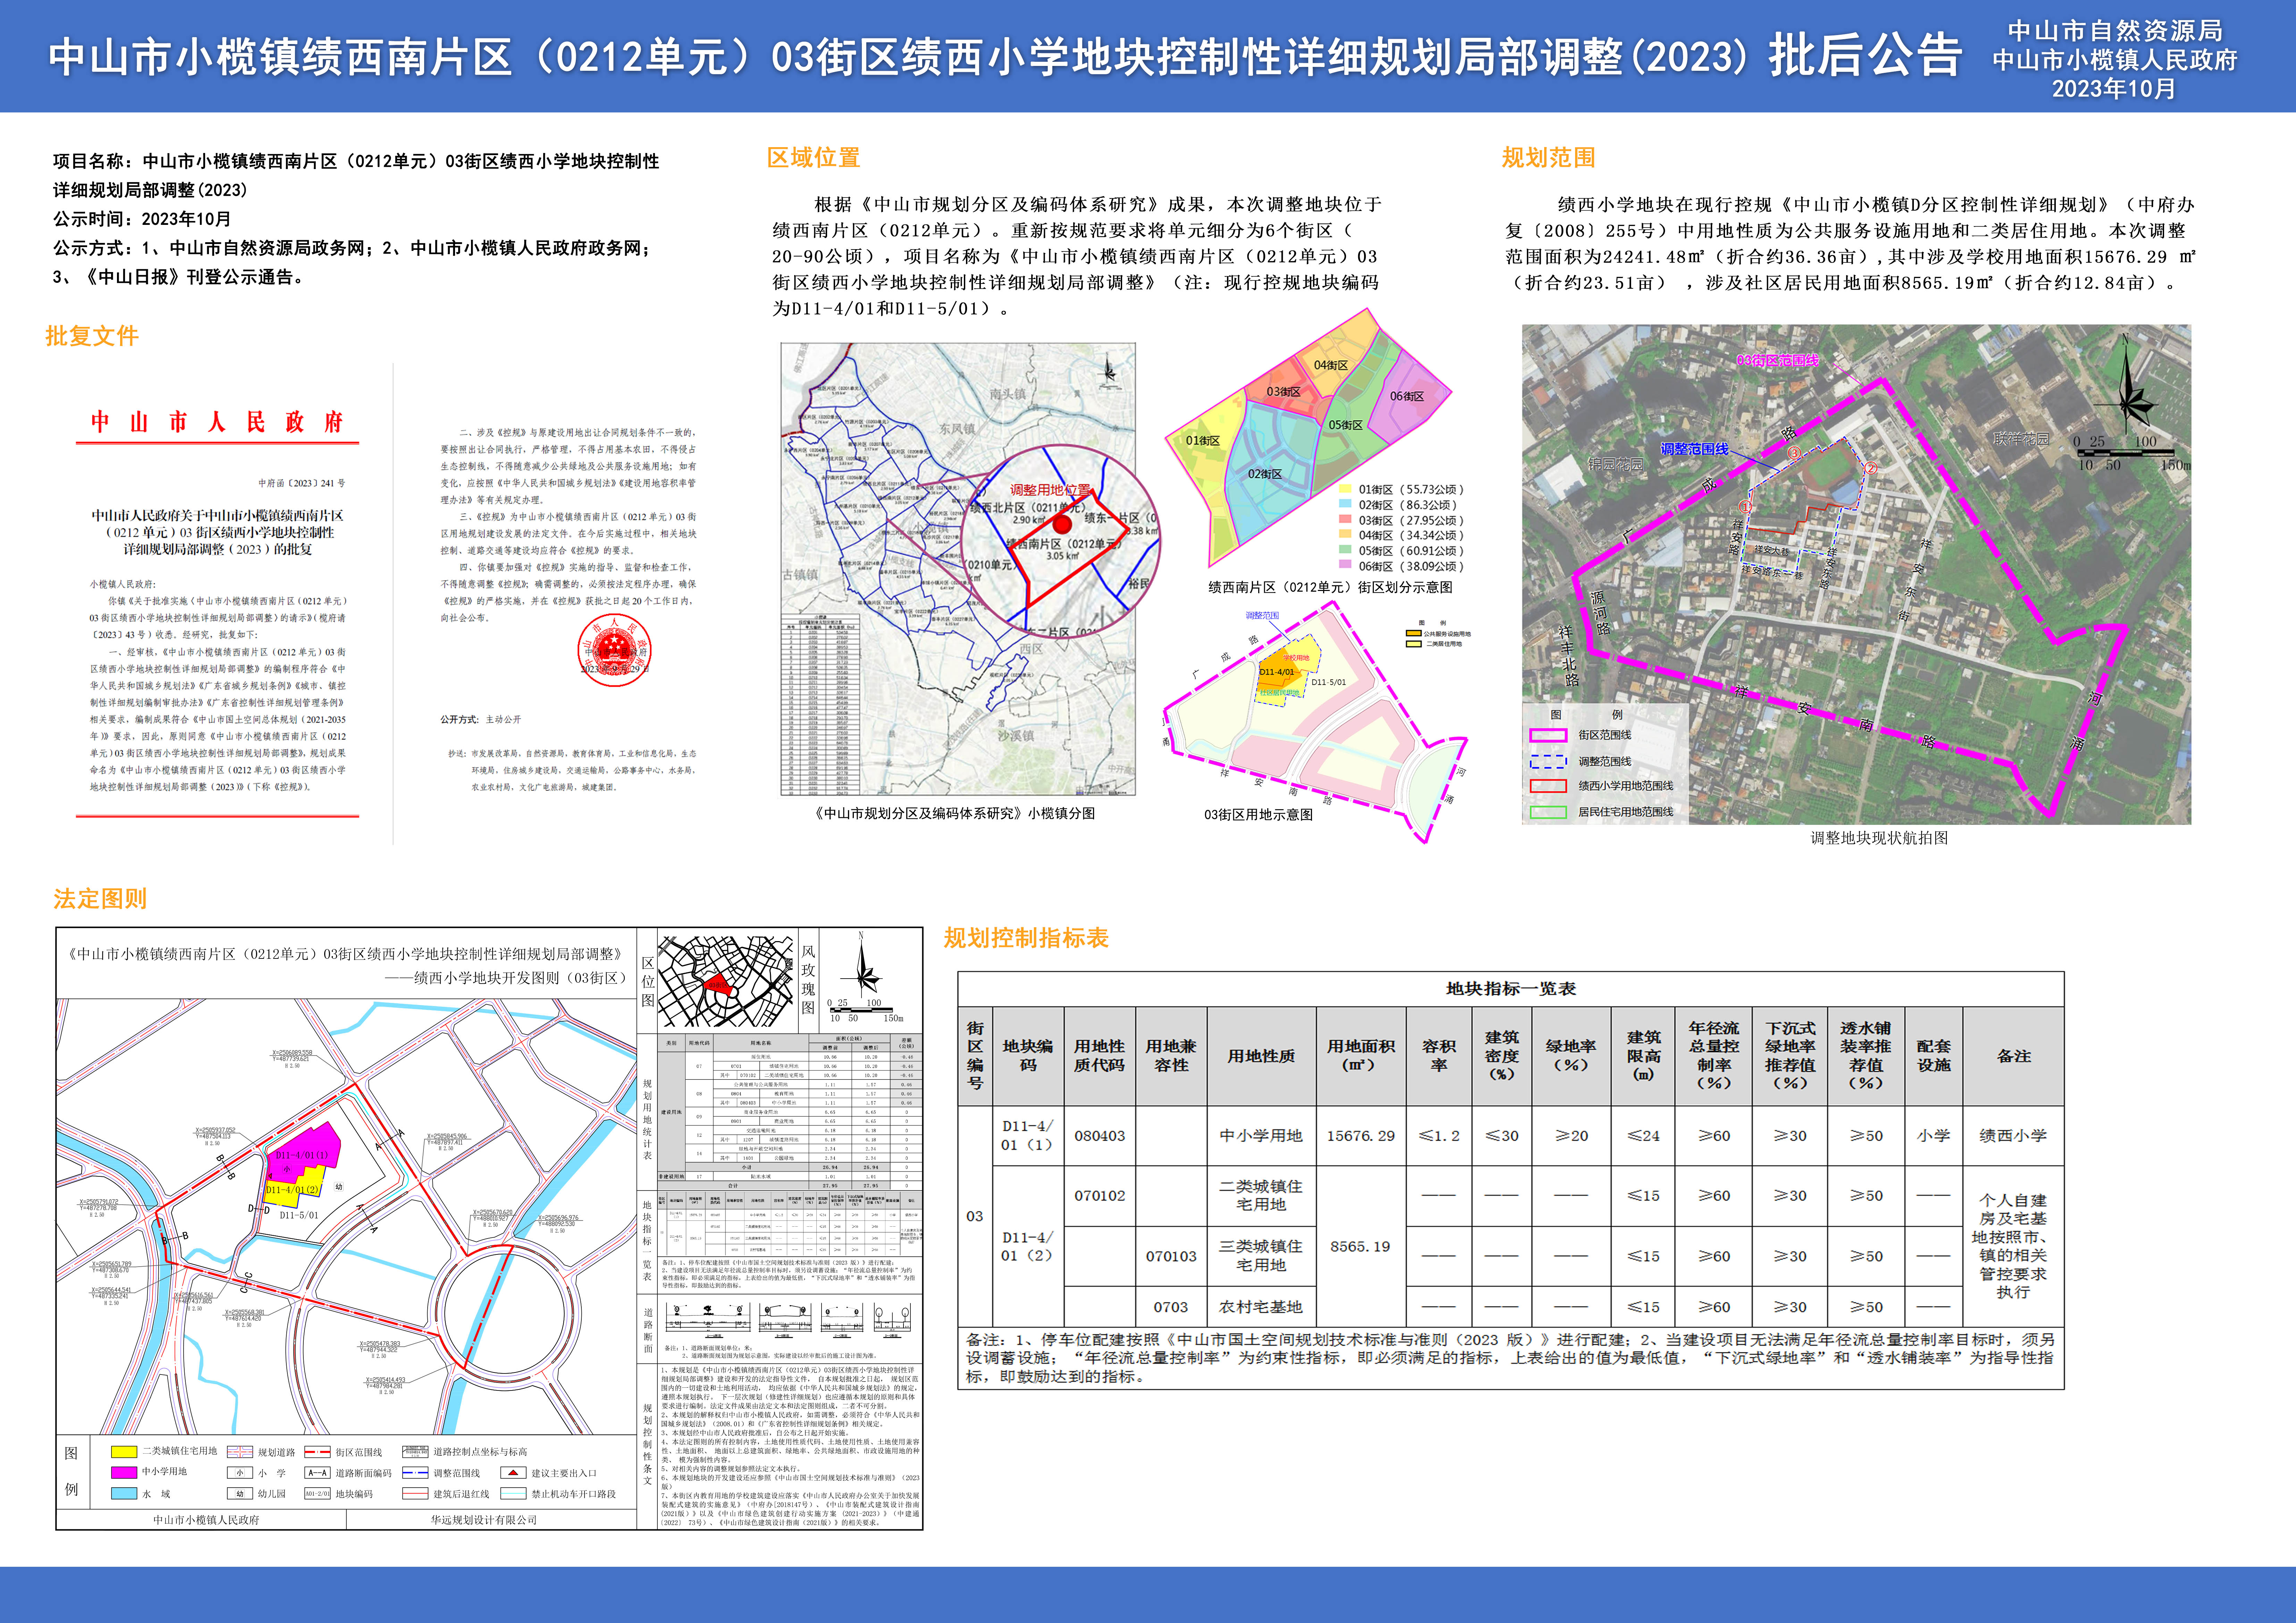Click the ≥20 green rate cell

coord(1571,1136)
